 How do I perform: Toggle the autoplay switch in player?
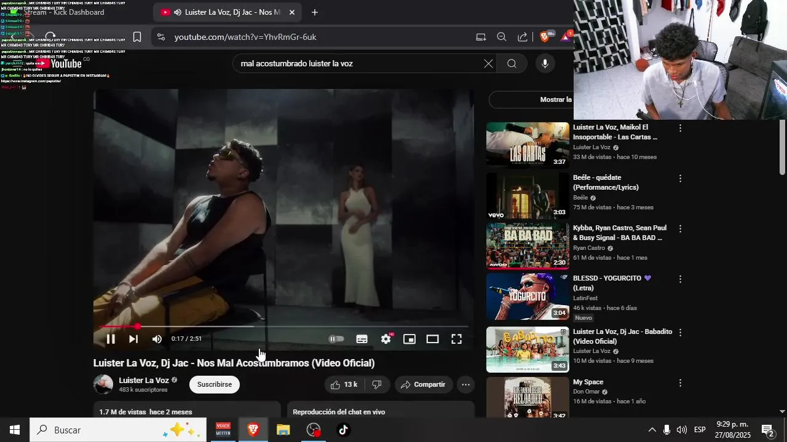point(336,339)
